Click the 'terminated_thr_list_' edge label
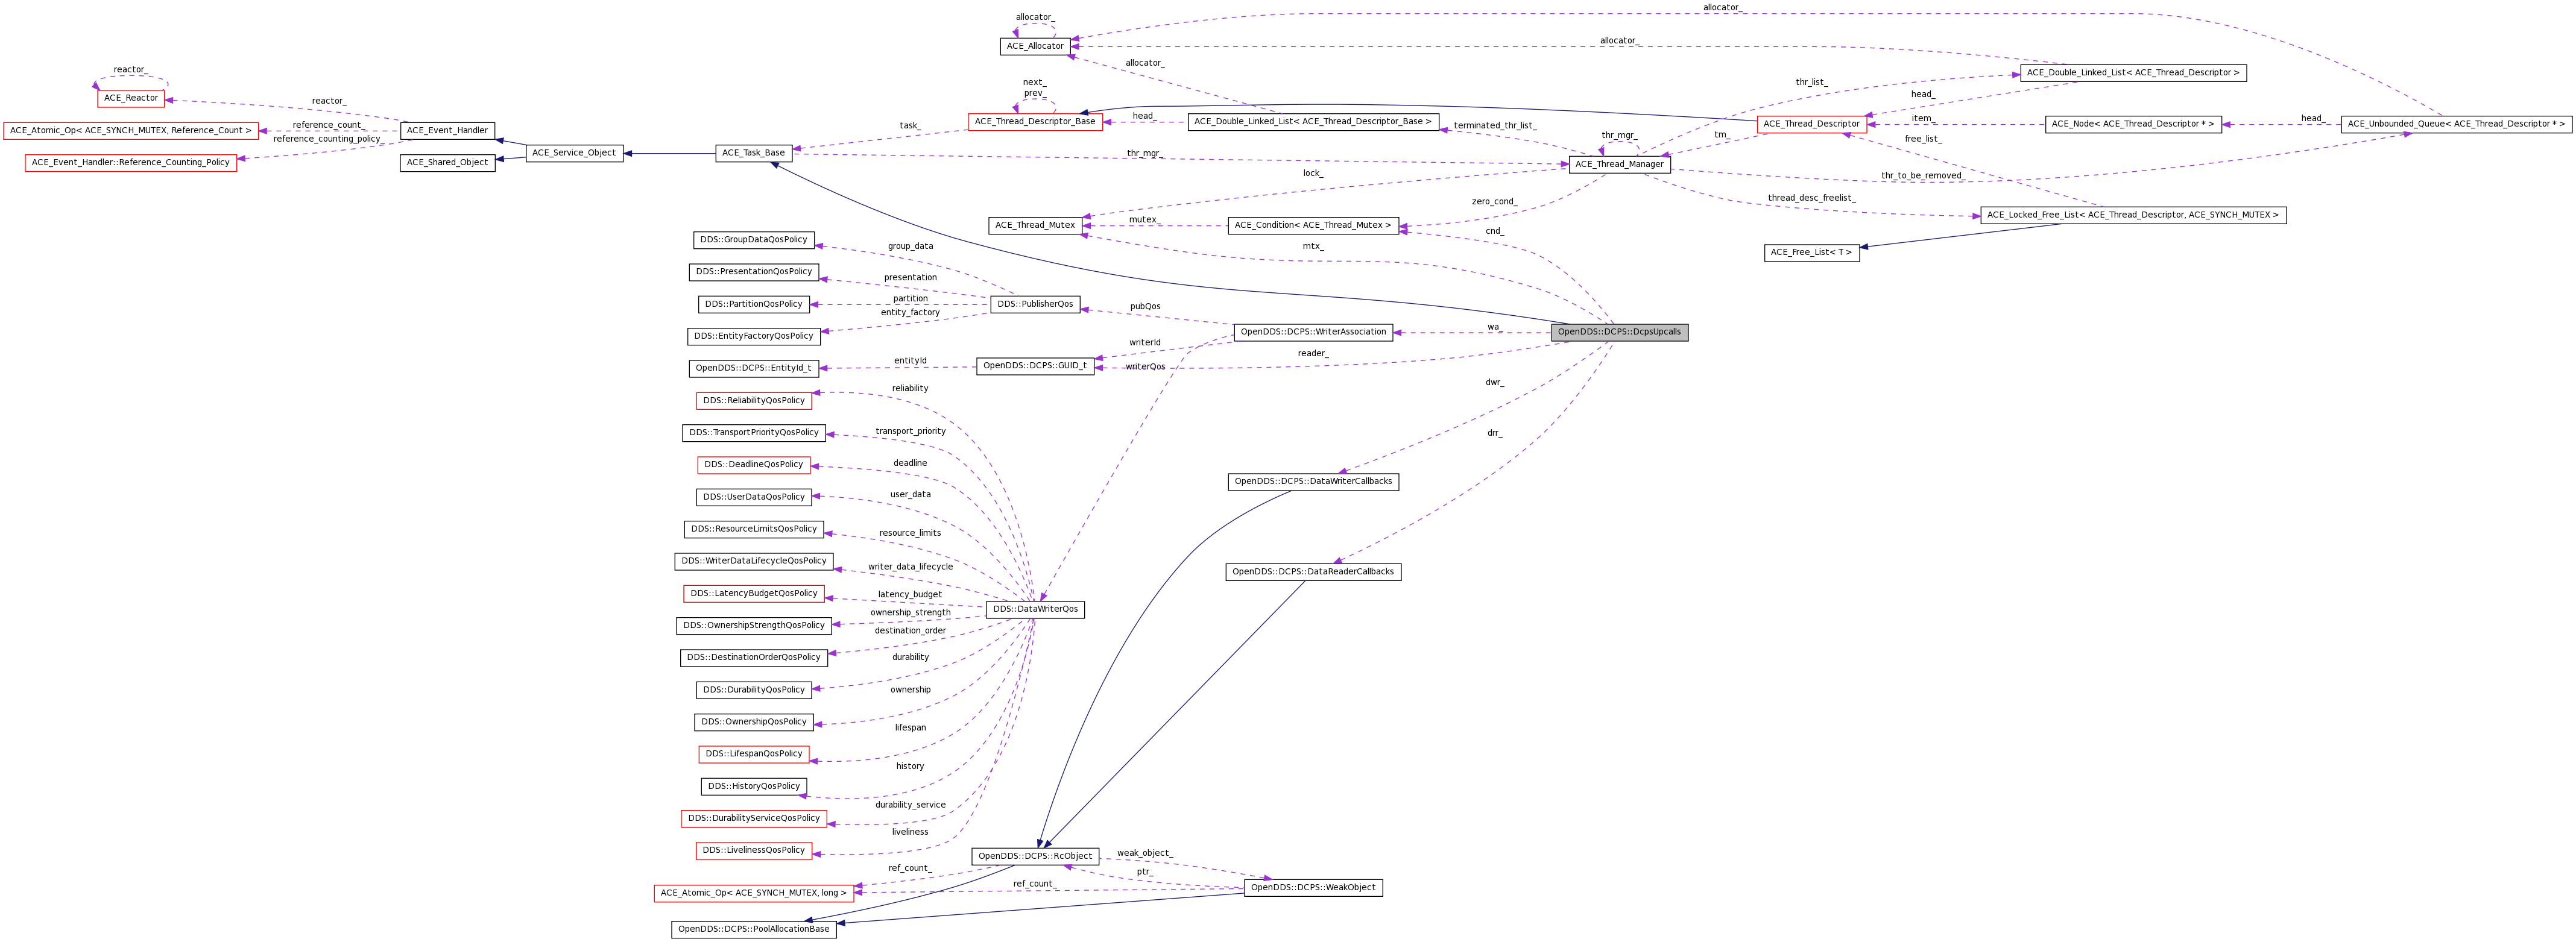2576x942 pixels. click(x=1495, y=126)
